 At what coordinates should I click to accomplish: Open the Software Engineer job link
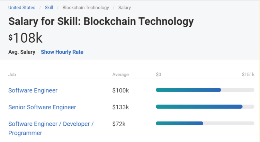tap(33, 90)
